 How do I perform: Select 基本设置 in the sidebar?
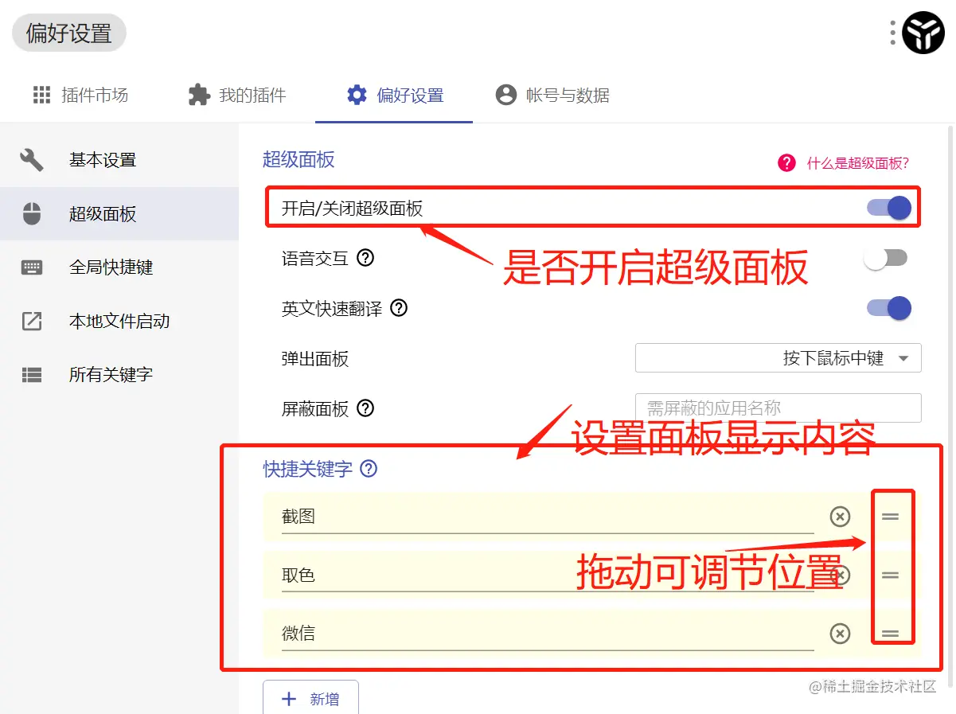point(119,160)
